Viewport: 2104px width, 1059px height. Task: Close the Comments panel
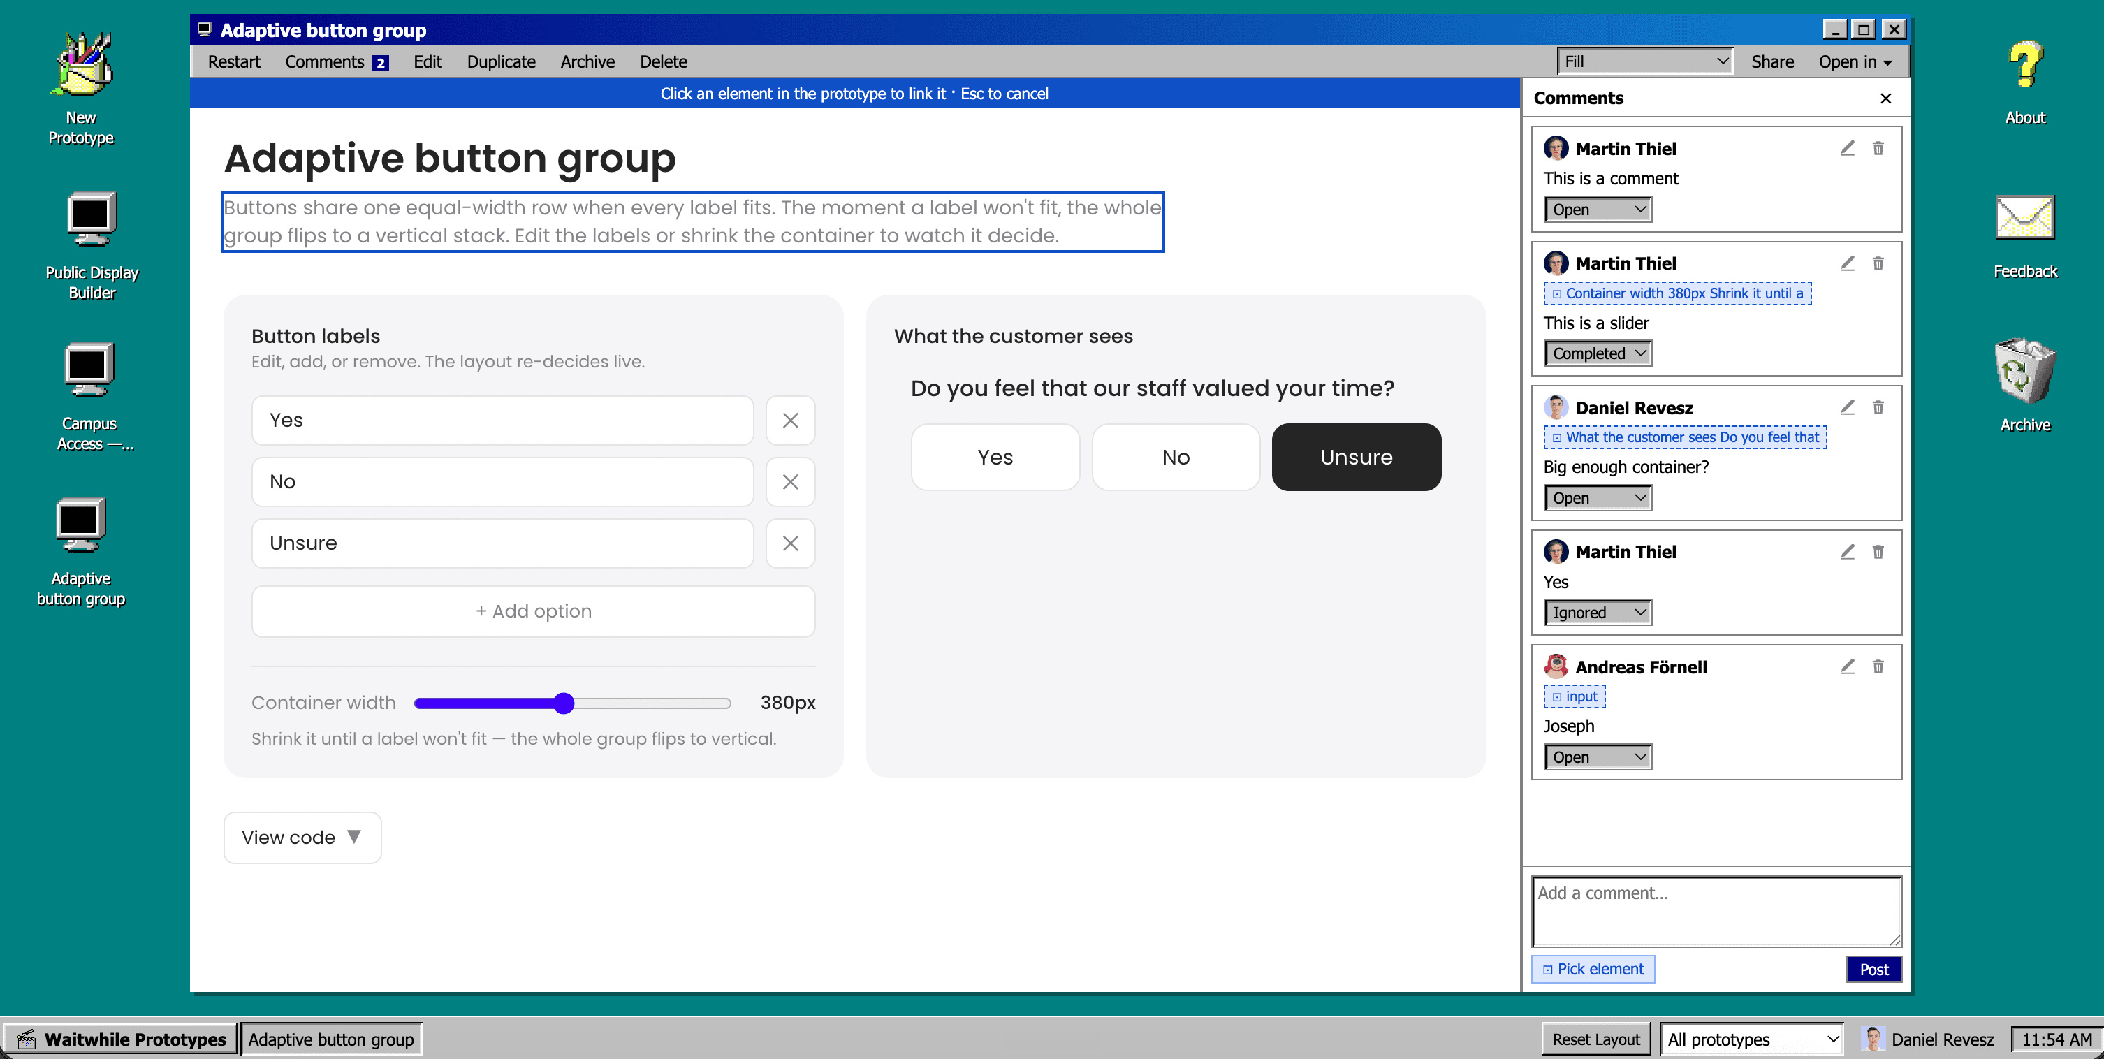coord(1885,98)
